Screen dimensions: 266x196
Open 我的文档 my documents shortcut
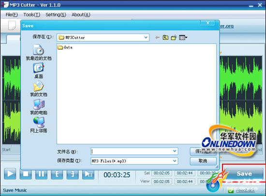tap(39, 89)
